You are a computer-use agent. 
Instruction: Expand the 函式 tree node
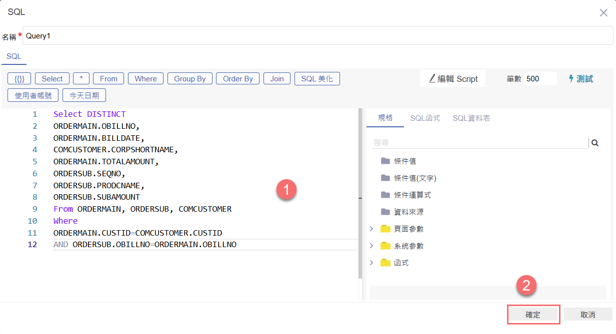[371, 263]
